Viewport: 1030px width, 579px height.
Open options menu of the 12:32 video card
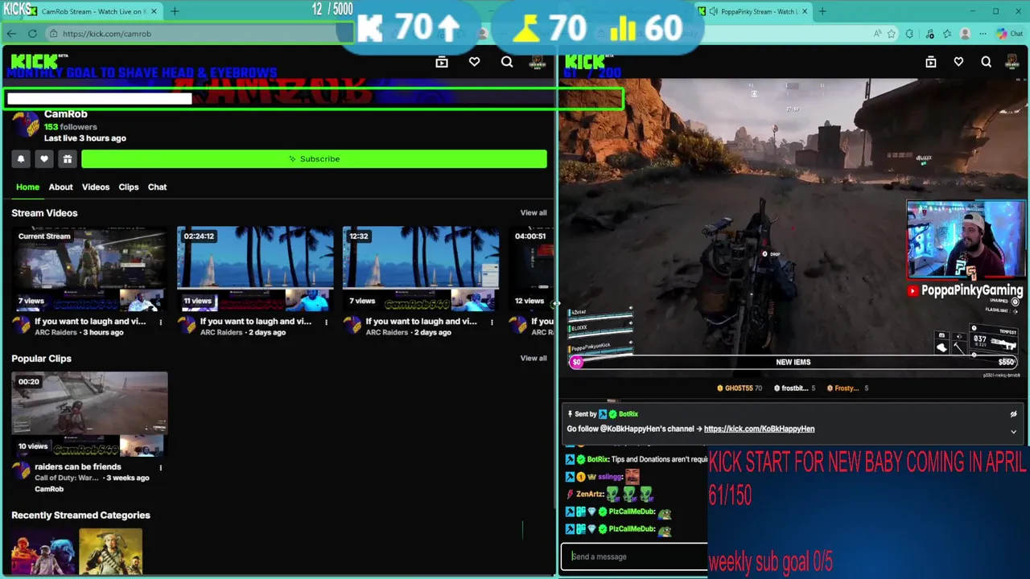(x=492, y=322)
